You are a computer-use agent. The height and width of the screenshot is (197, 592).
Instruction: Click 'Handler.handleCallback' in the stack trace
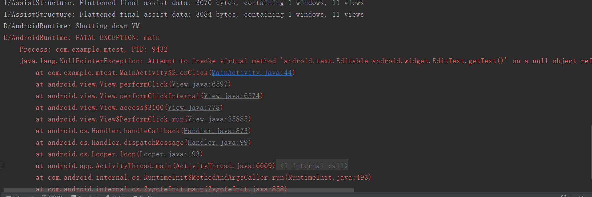pyautogui.click(x=136, y=131)
